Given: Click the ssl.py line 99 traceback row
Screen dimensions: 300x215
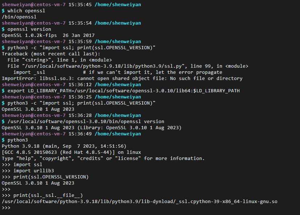Looking at the screenshot, I should click(128, 66).
